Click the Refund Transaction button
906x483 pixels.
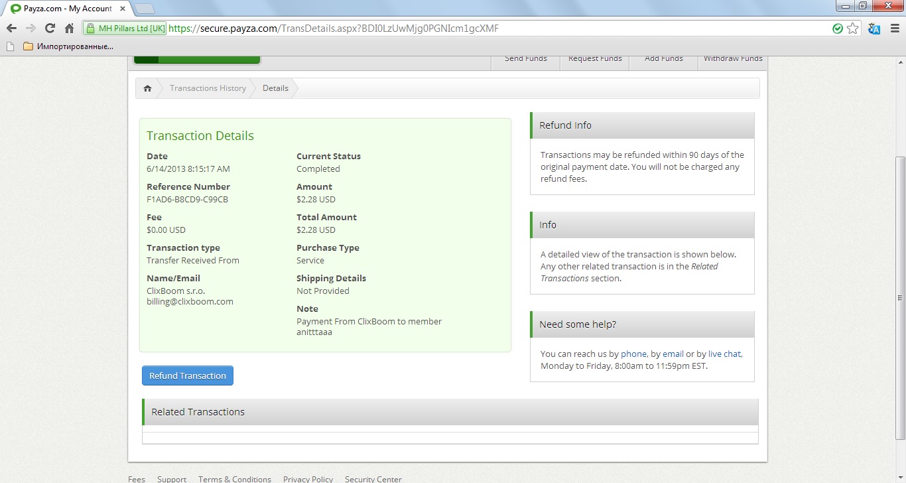click(x=188, y=376)
